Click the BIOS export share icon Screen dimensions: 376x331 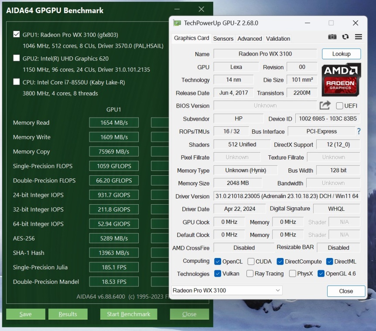pyautogui.click(x=325, y=105)
